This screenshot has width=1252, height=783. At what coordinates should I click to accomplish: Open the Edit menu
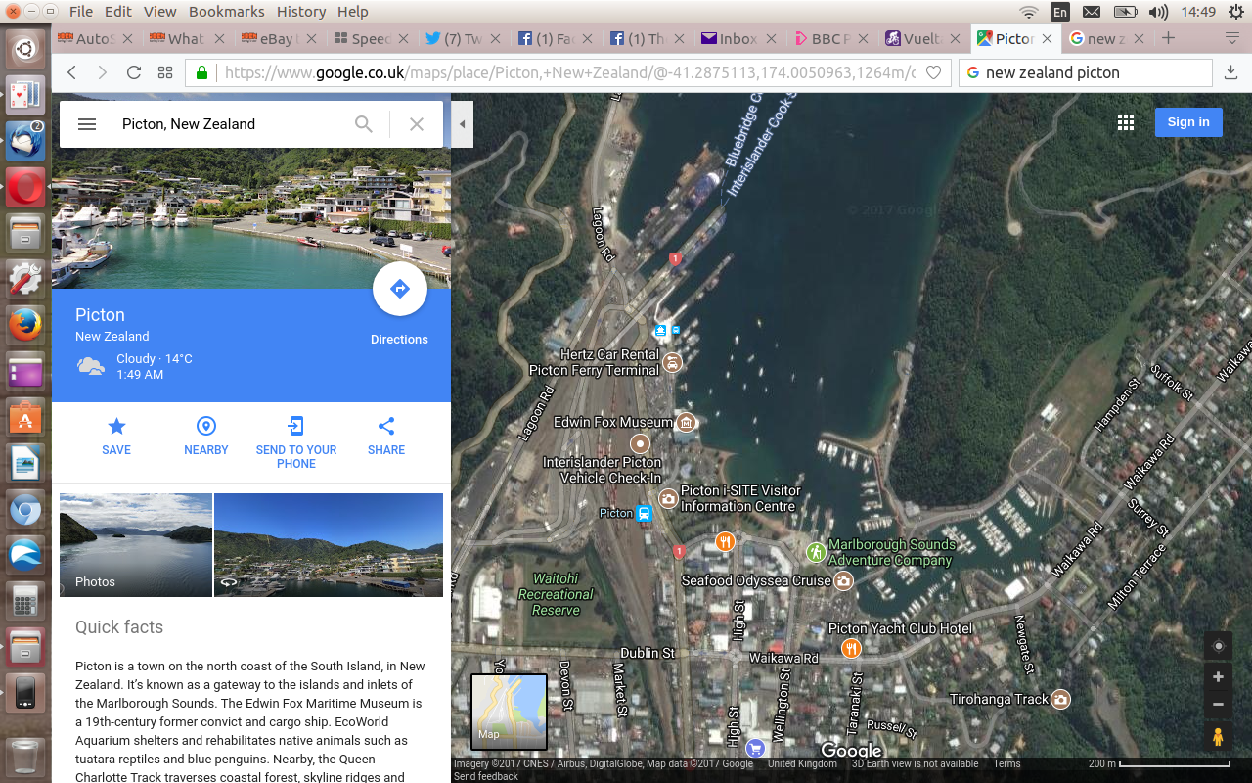[118, 12]
